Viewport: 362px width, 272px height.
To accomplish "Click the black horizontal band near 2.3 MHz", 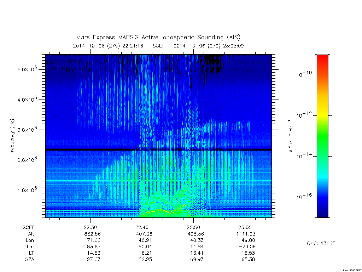I will [158, 150].
